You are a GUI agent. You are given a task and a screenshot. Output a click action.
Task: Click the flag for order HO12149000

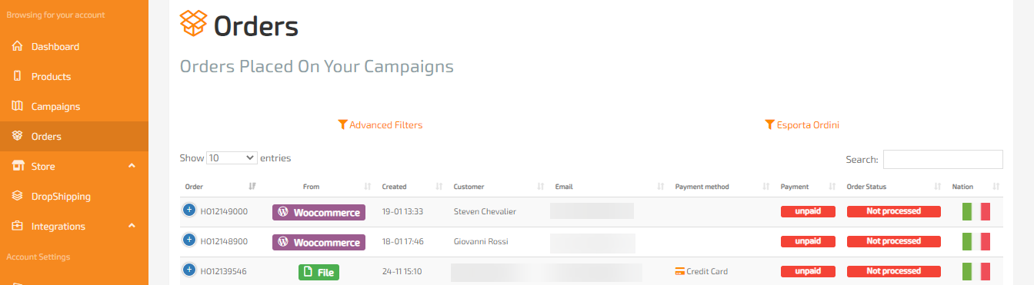coord(976,211)
